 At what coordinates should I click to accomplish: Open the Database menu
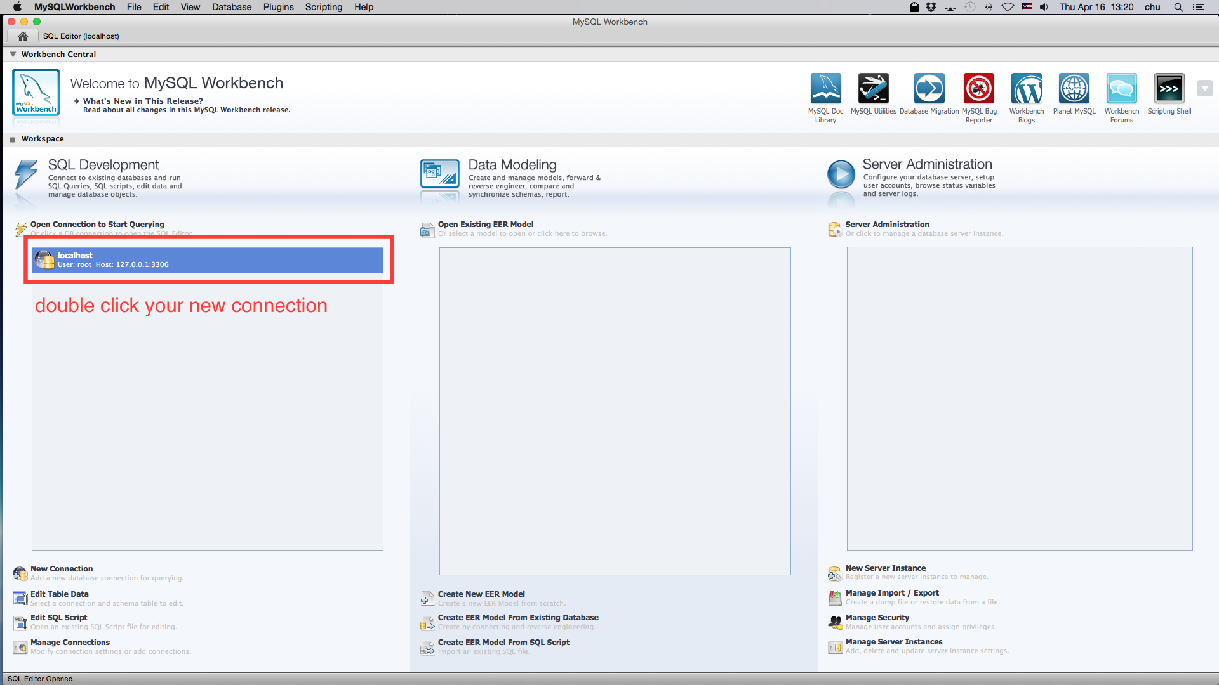pyautogui.click(x=231, y=7)
